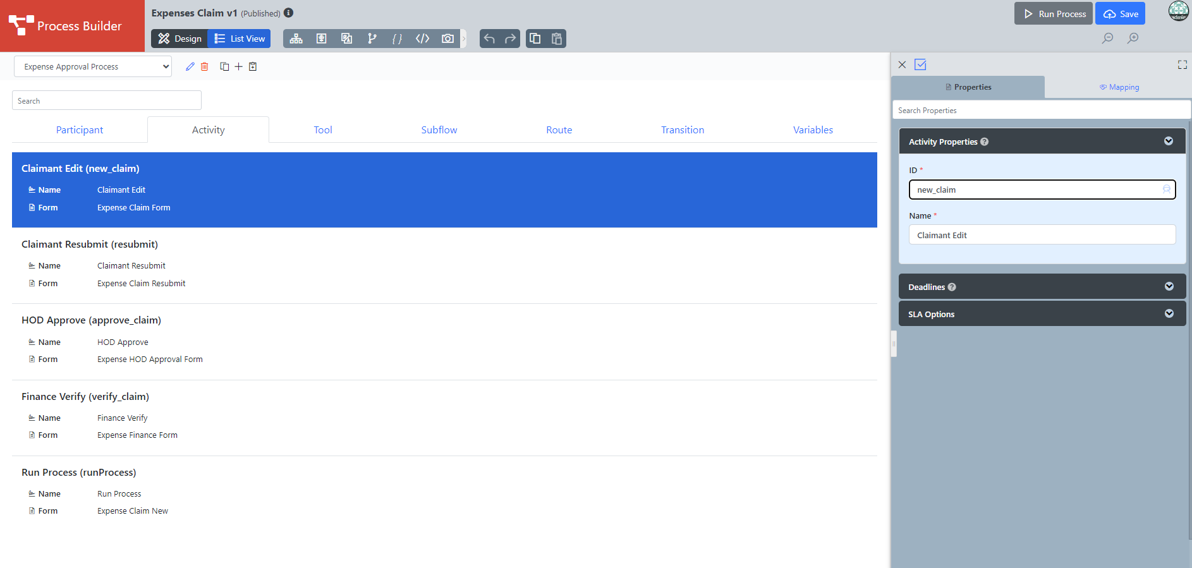Edit the process with the pencil icon

click(x=190, y=66)
